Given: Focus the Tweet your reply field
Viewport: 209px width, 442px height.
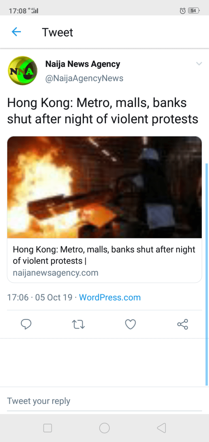Looking at the screenshot, I should [x=104, y=401].
